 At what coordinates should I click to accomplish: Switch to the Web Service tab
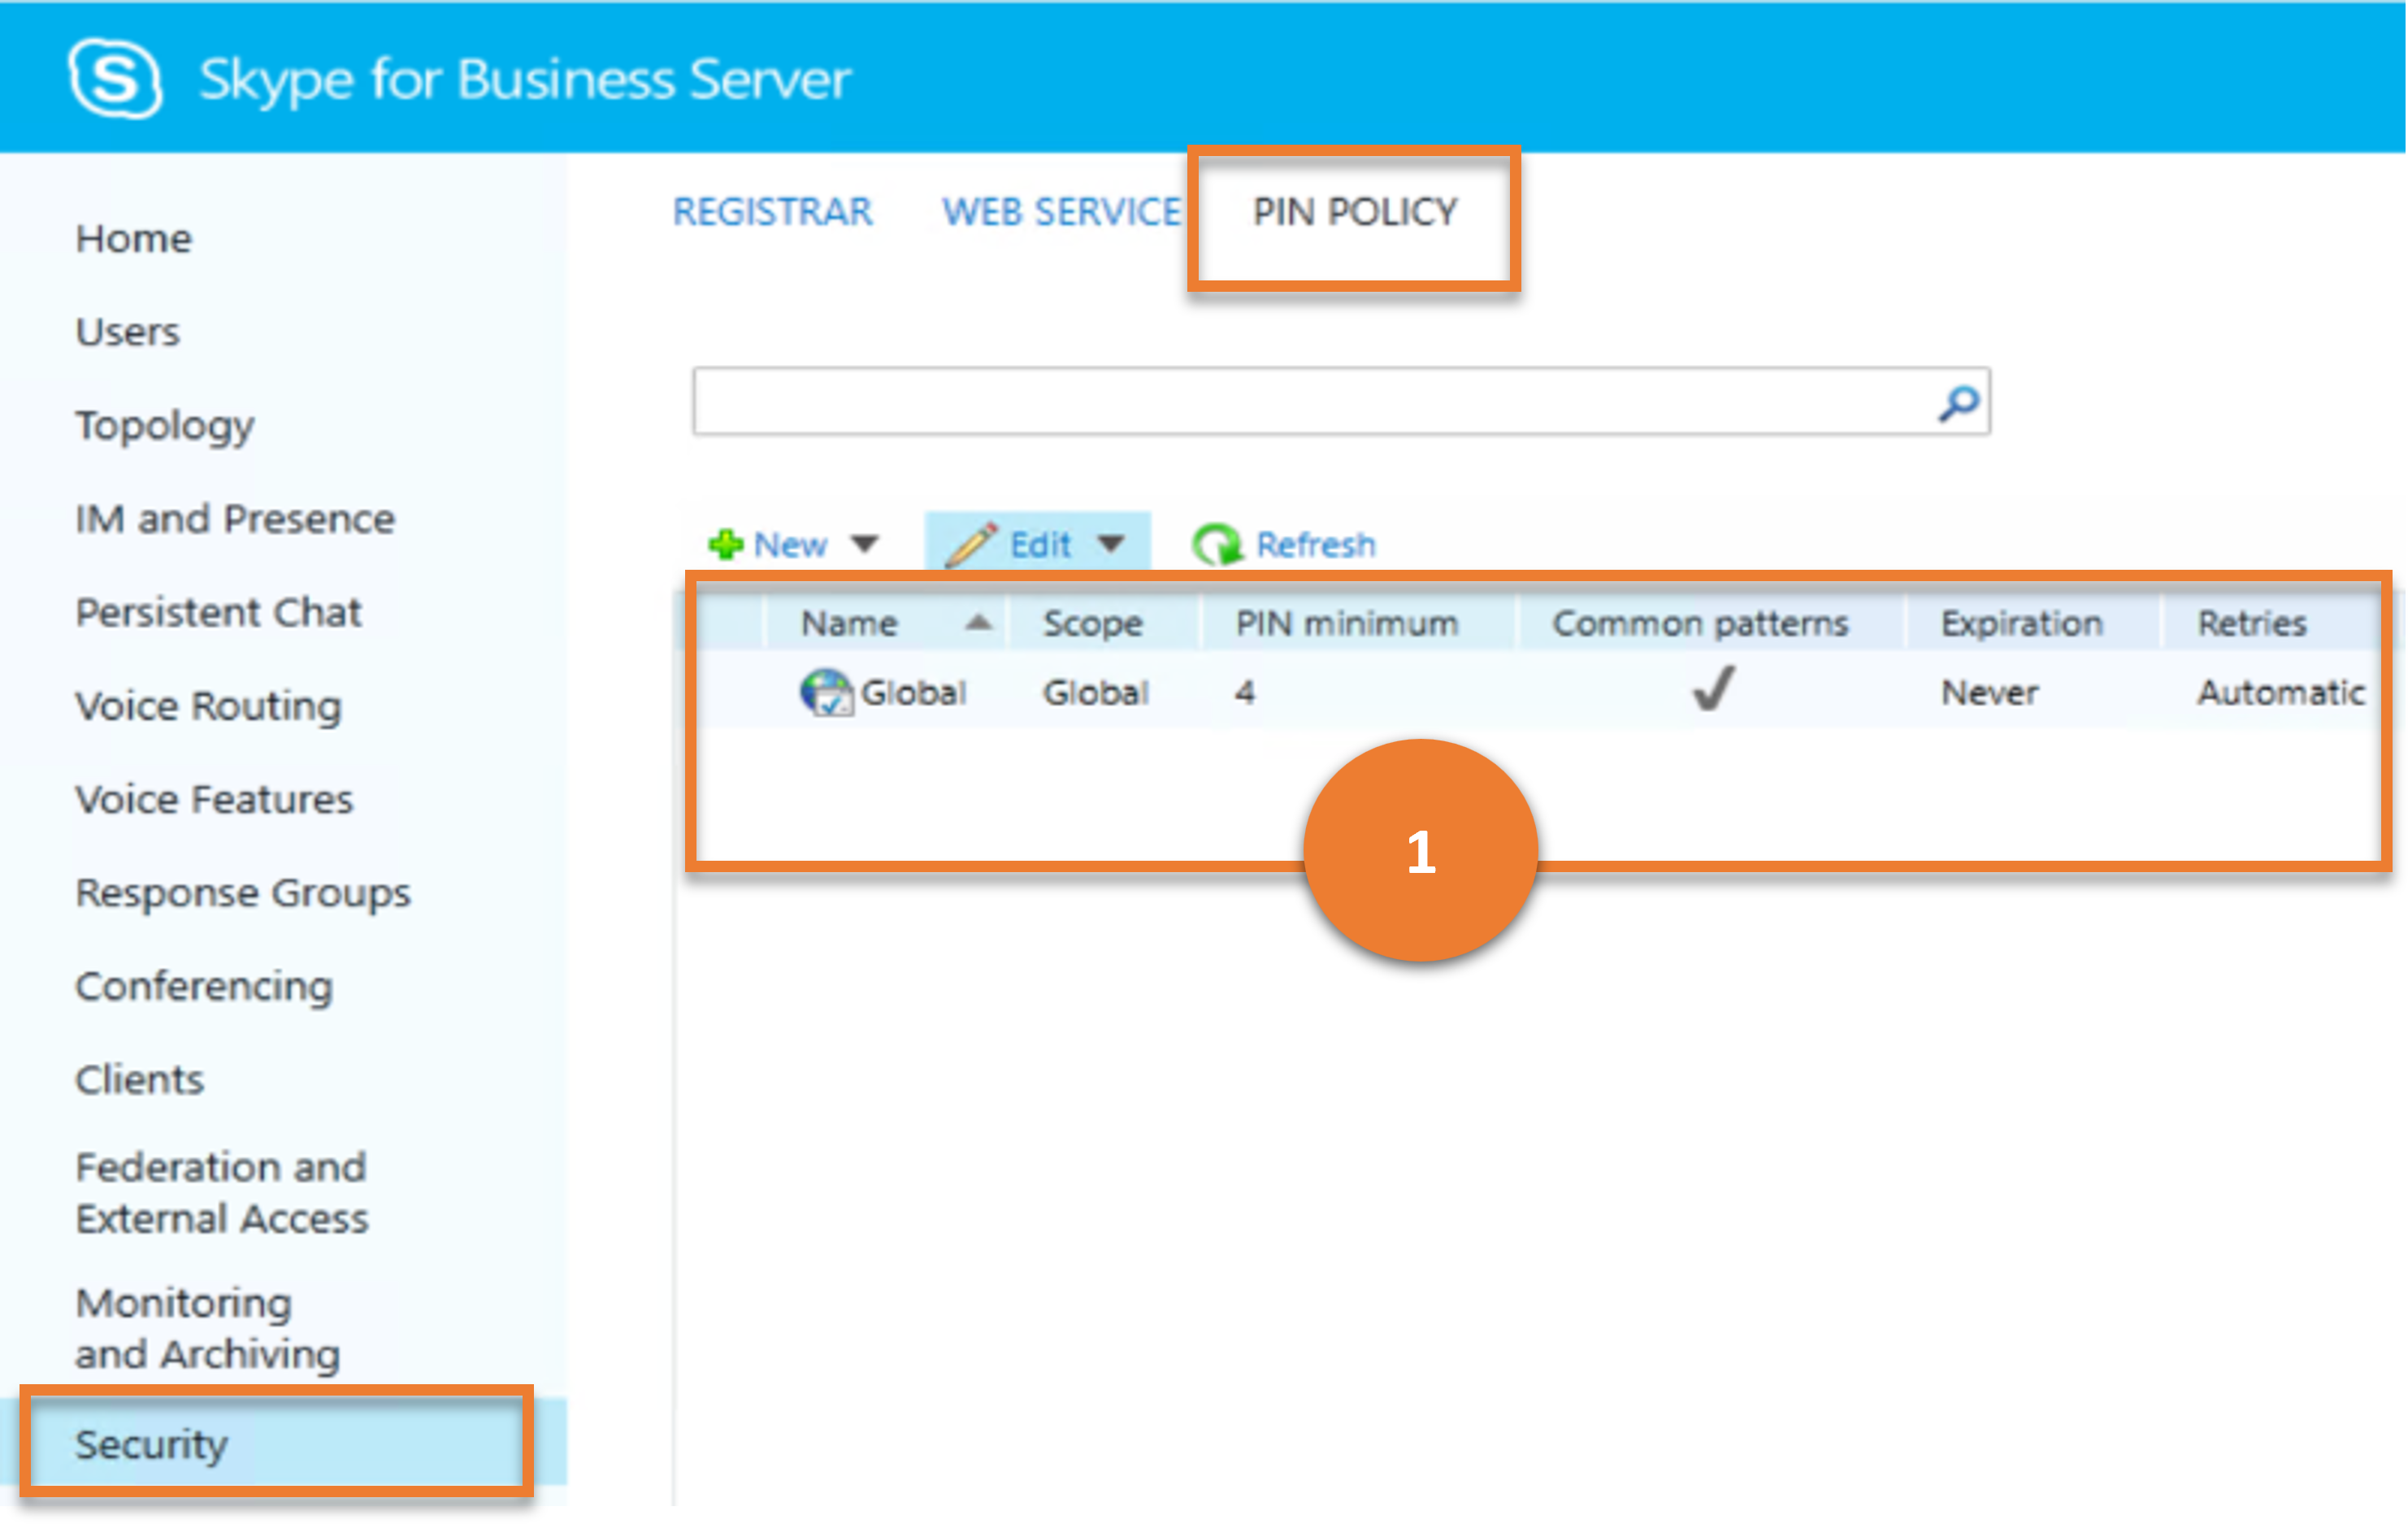click(x=1062, y=212)
